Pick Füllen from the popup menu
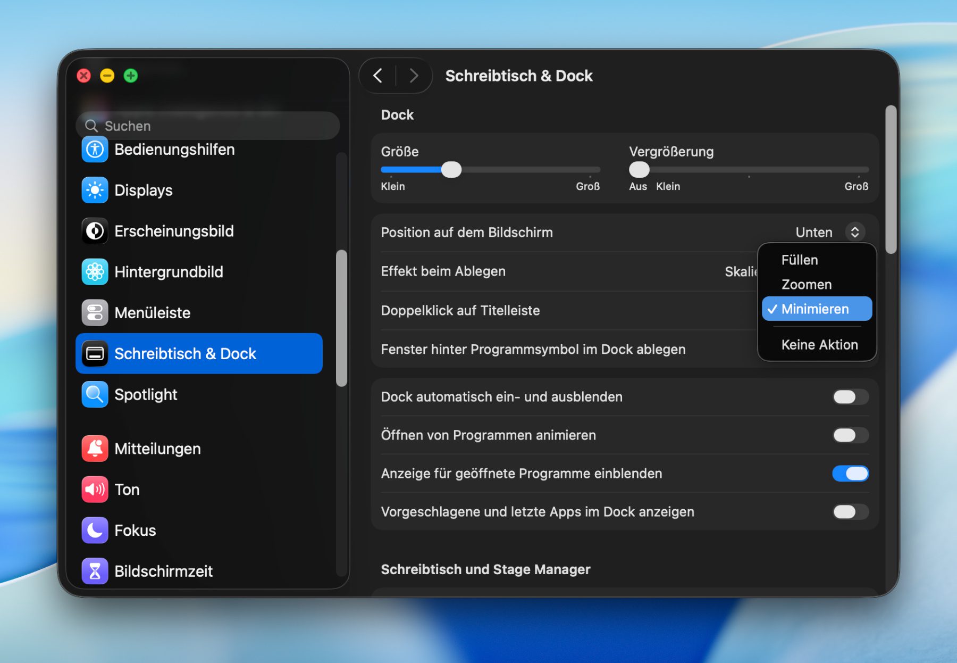This screenshot has height=663, width=957. pos(799,260)
